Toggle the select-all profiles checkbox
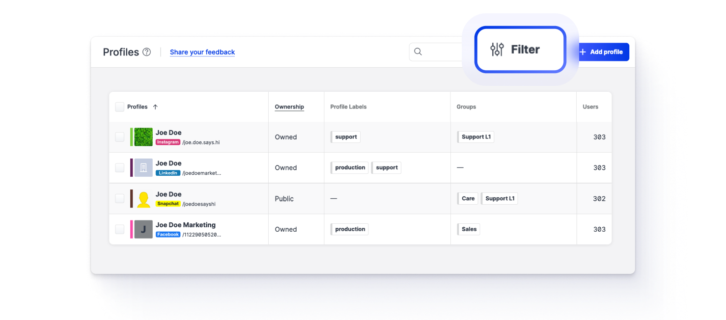This screenshot has width=726, height=320. pyautogui.click(x=120, y=107)
